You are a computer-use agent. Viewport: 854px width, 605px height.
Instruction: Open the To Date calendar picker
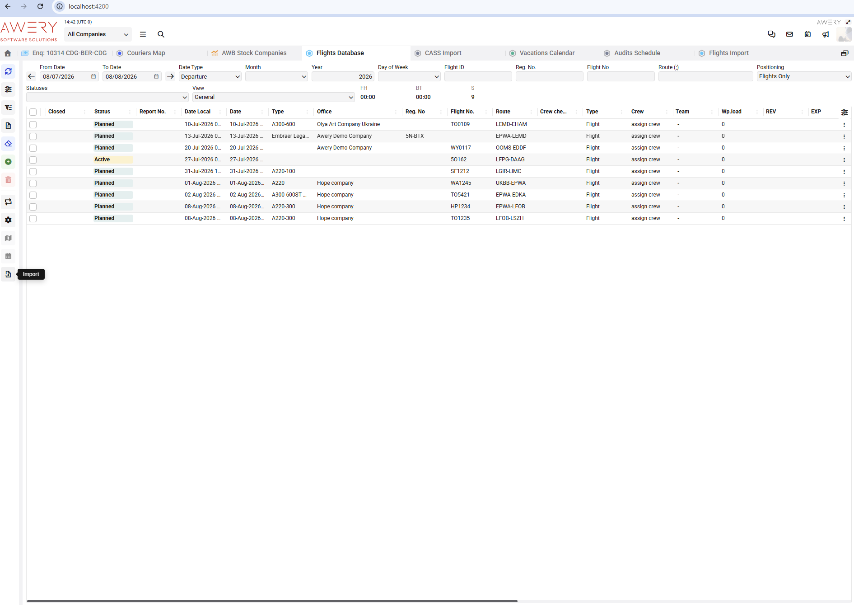(x=156, y=76)
